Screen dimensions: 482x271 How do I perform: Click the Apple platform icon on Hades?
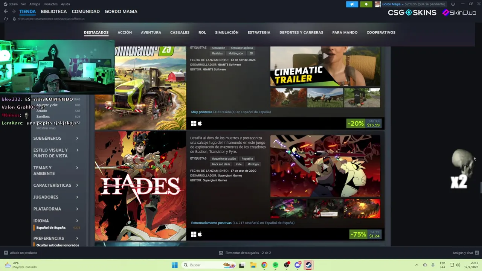click(x=200, y=234)
